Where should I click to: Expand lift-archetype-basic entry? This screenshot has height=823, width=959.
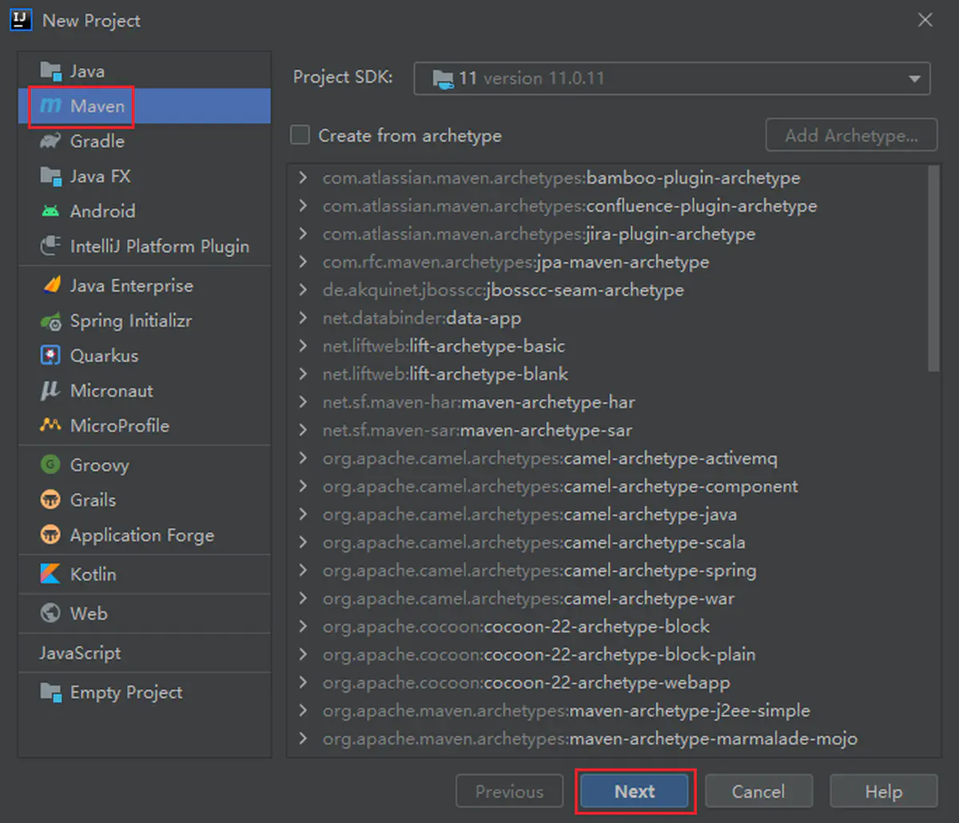click(303, 346)
